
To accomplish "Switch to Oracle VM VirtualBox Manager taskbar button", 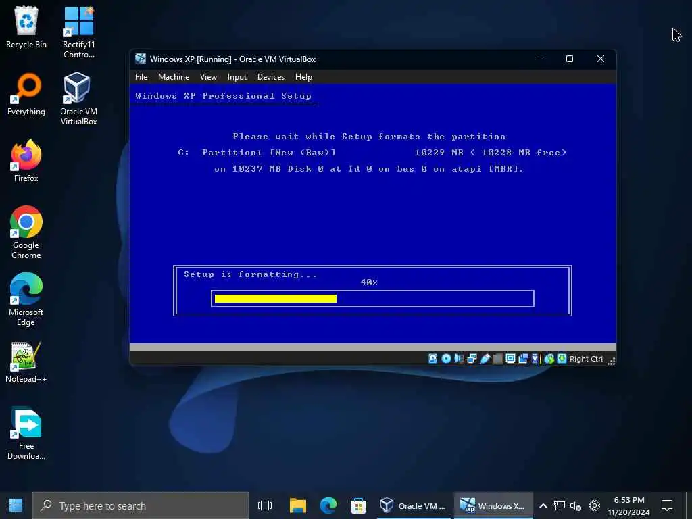I will point(414,505).
